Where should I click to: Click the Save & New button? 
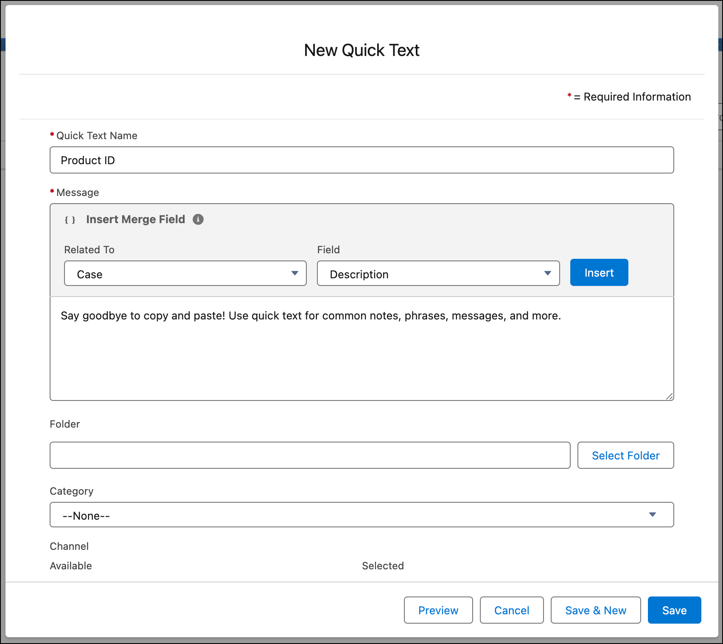coord(596,610)
